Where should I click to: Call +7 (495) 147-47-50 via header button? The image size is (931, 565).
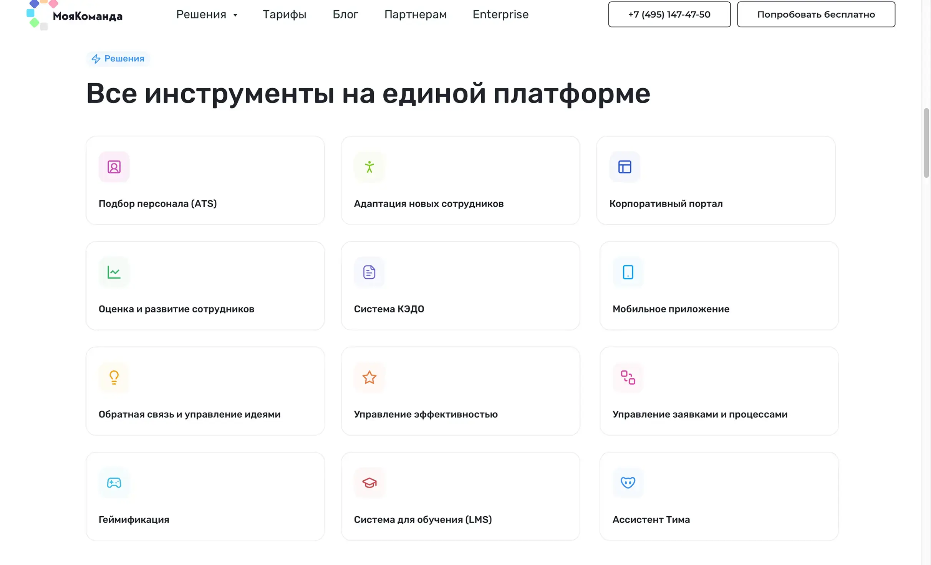[669, 14]
